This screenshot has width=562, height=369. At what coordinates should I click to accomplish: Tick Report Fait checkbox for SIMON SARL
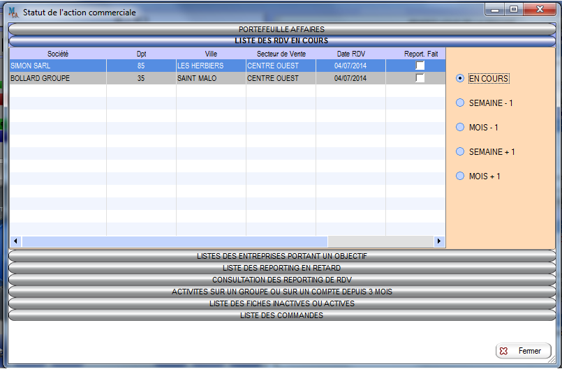click(420, 66)
